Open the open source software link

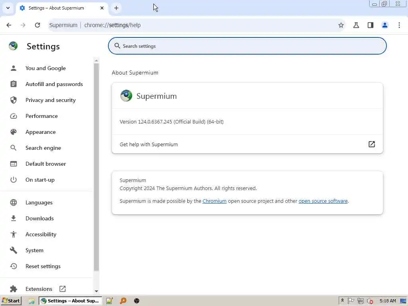323,201
